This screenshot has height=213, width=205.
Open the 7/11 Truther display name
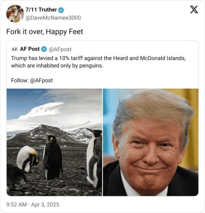[x=41, y=10]
